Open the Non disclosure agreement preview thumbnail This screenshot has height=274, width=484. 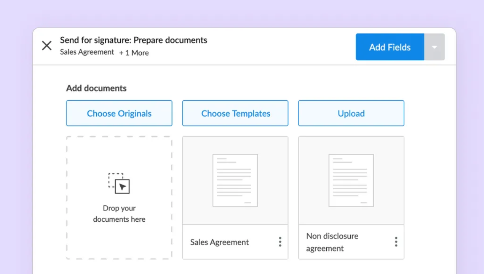pyautogui.click(x=351, y=180)
